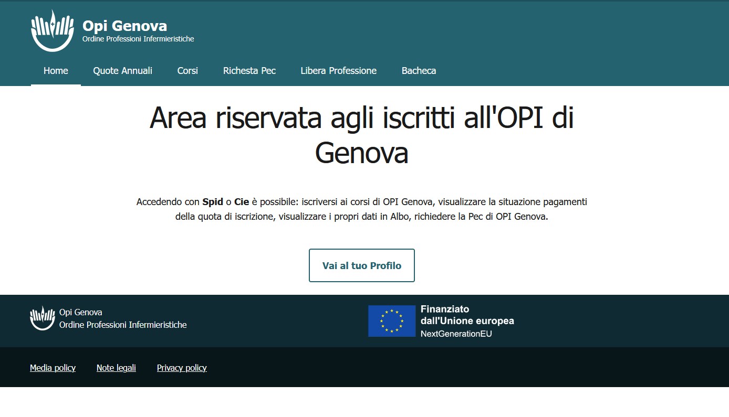Click the small footer Opi Genova logo

(43, 318)
